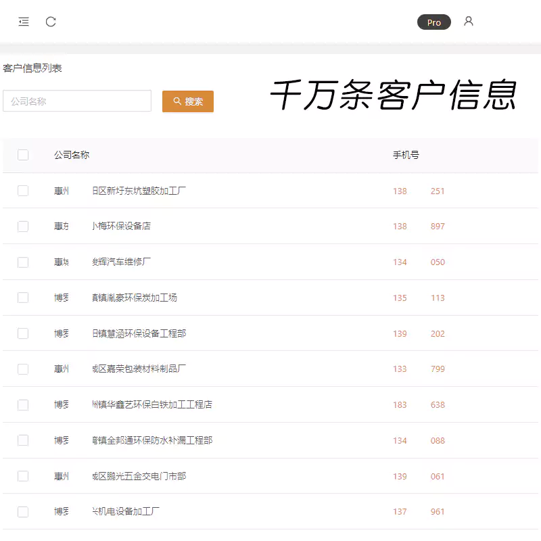Click phone number starting 183 ending 638
The height and width of the screenshot is (541, 541).
click(419, 404)
